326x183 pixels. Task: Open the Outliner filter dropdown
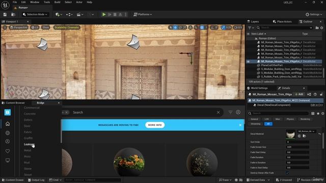click(x=251, y=27)
